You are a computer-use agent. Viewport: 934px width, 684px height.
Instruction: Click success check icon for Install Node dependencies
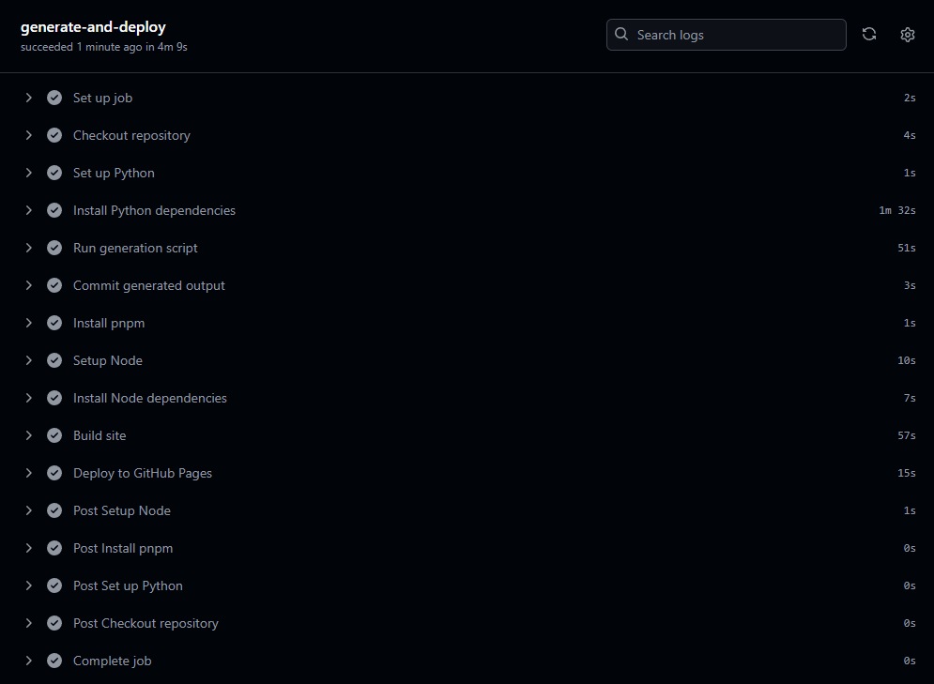54,398
